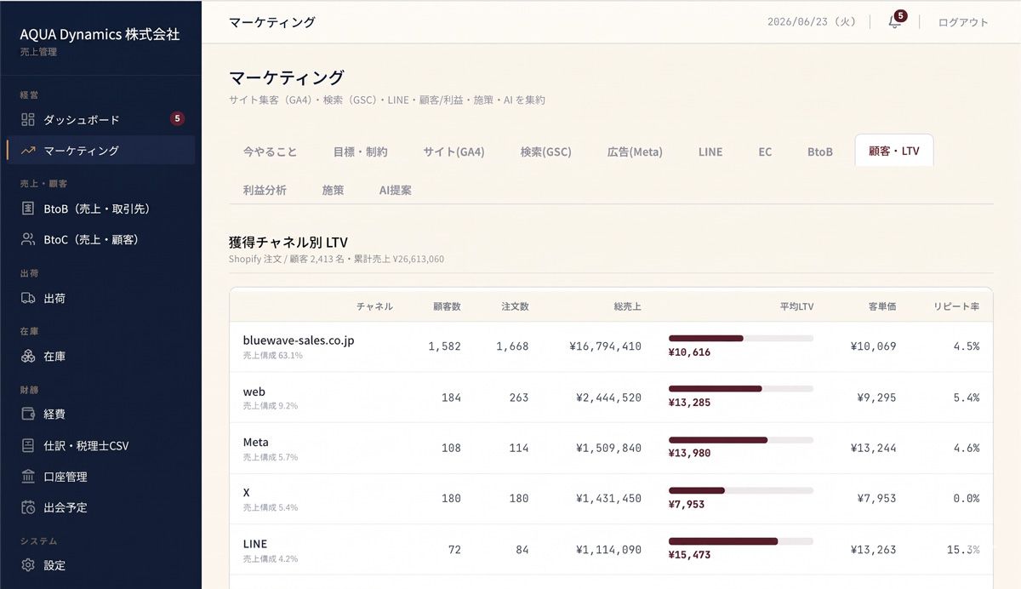The height and width of the screenshot is (589, 1021).
Task: Open 経費 in the sidebar
Action: (x=100, y=415)
